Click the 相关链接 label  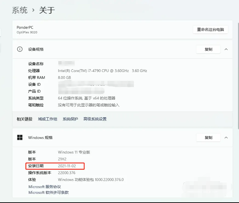tap(25, 119)
